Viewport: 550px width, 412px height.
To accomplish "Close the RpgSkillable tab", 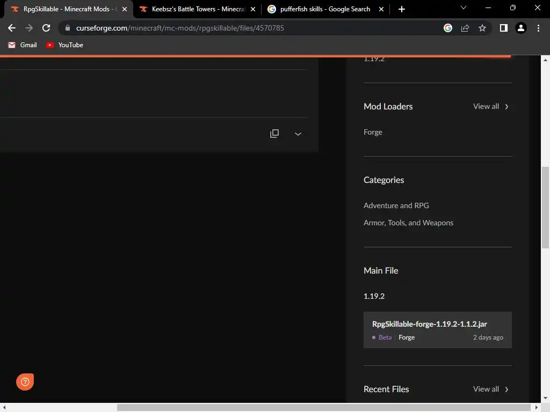I will click(125, 9).
